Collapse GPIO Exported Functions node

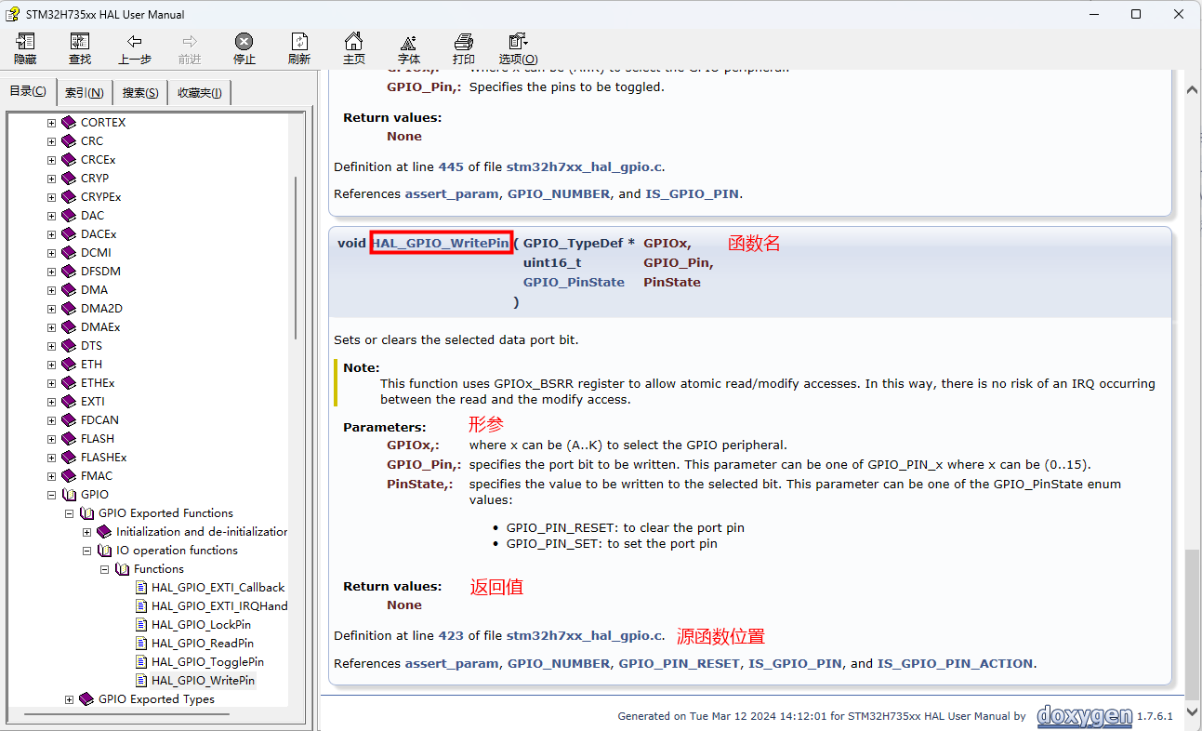[x=69, y=513]
